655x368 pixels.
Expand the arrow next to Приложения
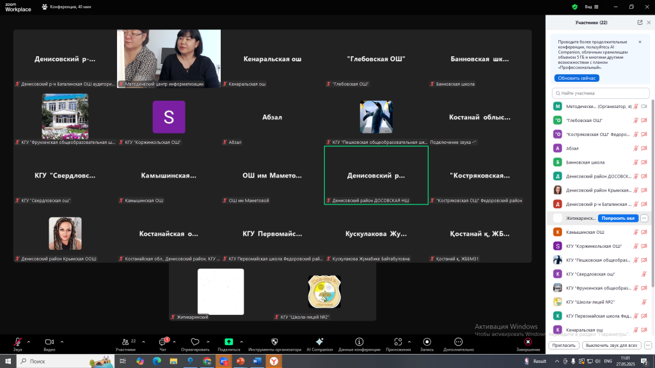pyautogui.click(x=409, y=342)
